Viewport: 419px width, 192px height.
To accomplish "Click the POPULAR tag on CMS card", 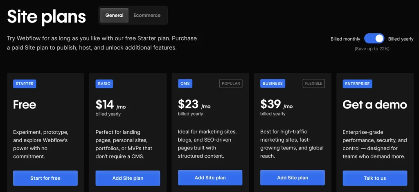I will pyautogui.click(x=231, y=84).
